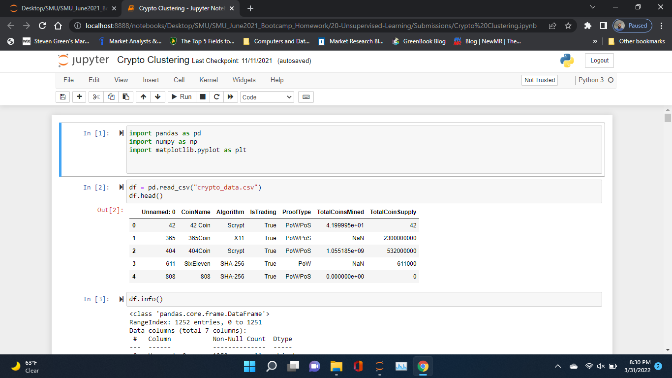Open the GreenBook Blog bookmark
Screen dimensions: 672x378
(419, 41)
